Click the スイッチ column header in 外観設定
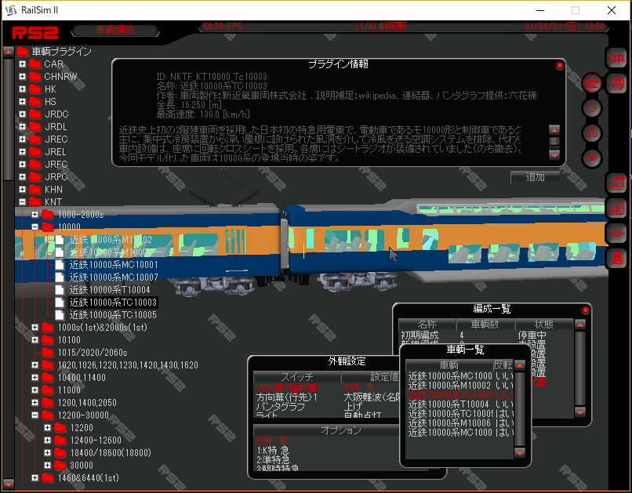Screen dimensions: 632x493 point(297,377)
